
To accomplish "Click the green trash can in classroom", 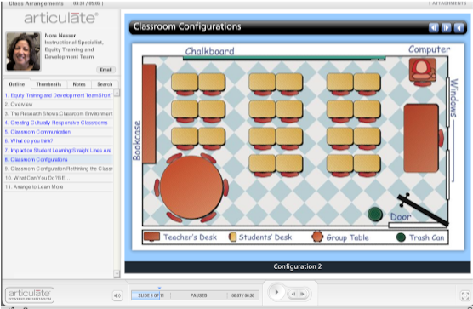I will 375,214.
